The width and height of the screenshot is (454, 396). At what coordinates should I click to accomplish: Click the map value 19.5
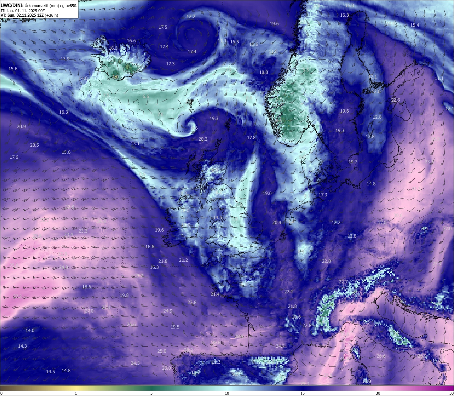pos(175,327)
